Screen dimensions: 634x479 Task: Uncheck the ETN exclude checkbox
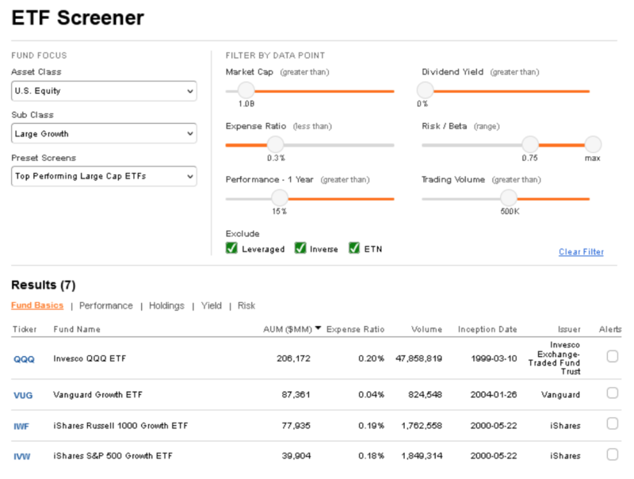tap(354, 248)
